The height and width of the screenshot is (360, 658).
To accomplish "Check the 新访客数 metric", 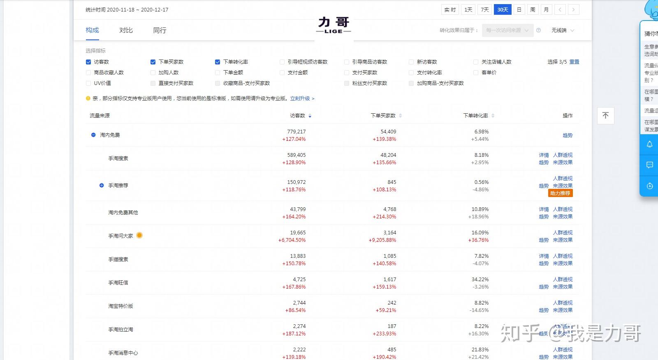I will 411,62.
